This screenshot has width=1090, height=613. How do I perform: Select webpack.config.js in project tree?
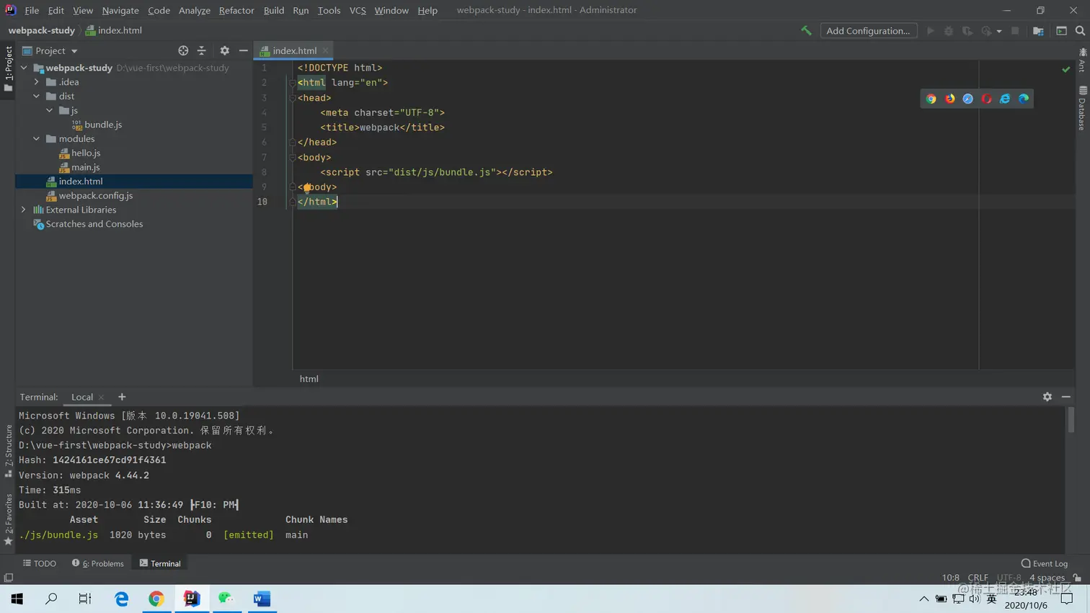tap(96, 195)
